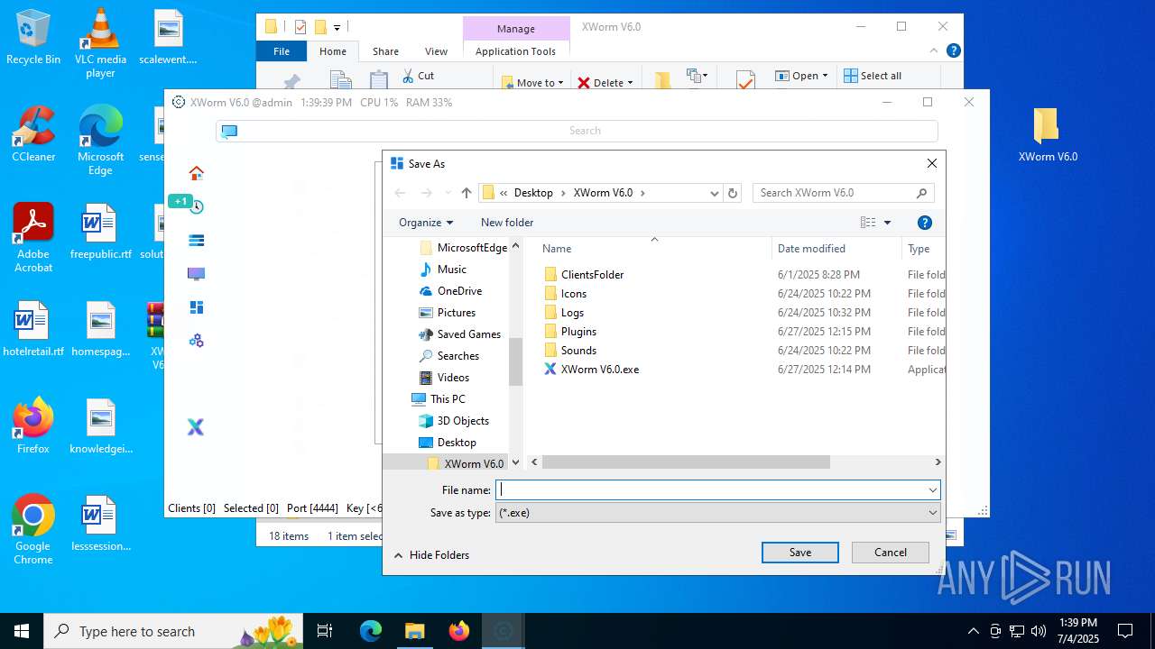Click Desktop in the address breadcrumb
1155x649 pixels.
click(533, 193)
